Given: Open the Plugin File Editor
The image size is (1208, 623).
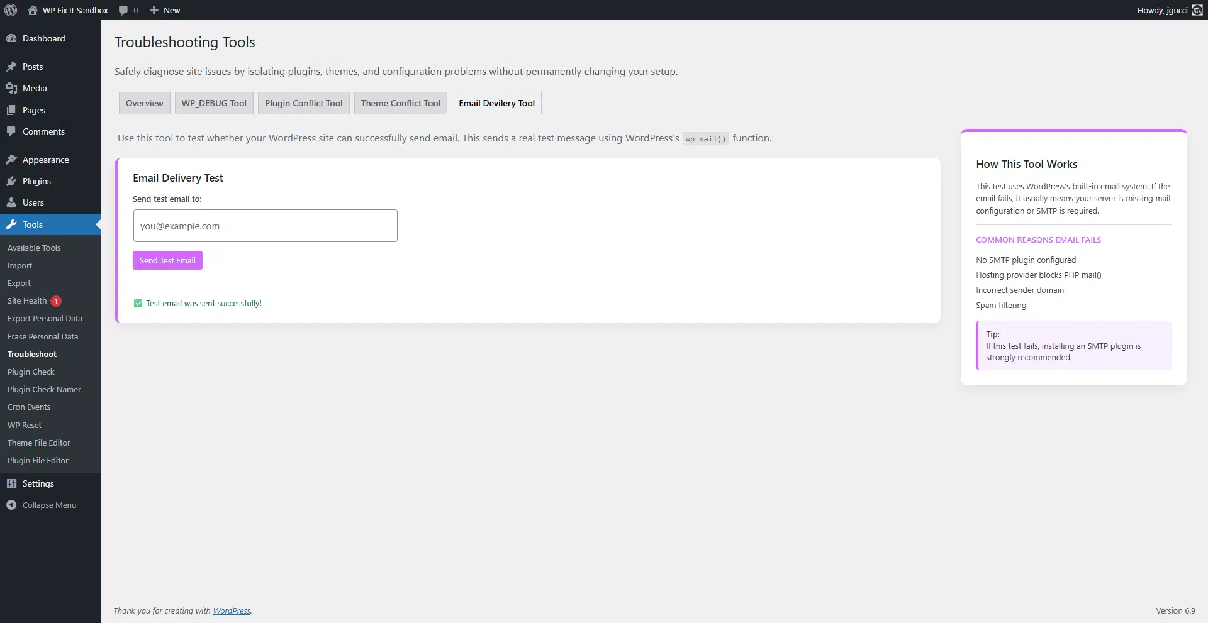Looking at the screenshot, I should (38, 460).
